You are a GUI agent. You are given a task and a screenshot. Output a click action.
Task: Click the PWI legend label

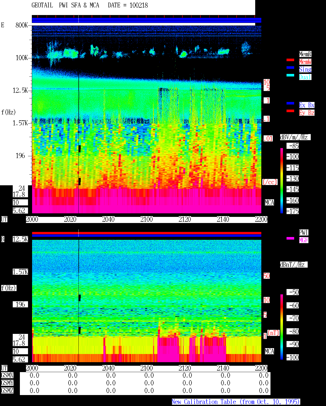[304, 232]
